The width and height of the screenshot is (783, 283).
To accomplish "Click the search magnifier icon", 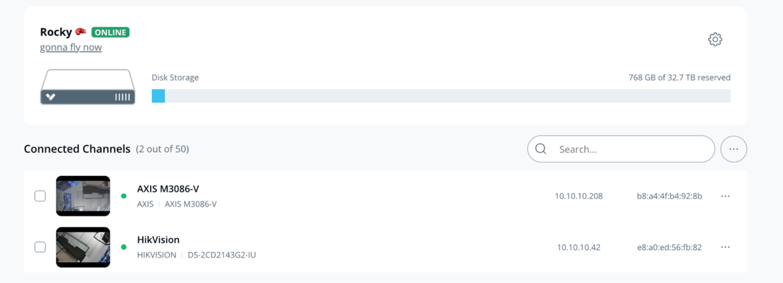I will coord(541,149).
